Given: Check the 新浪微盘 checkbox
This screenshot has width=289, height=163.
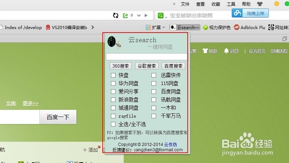Looking at the screenshot, I should [113, 100].
